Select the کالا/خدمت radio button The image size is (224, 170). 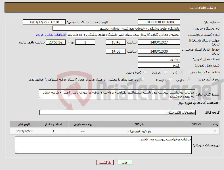click(145, 72)
